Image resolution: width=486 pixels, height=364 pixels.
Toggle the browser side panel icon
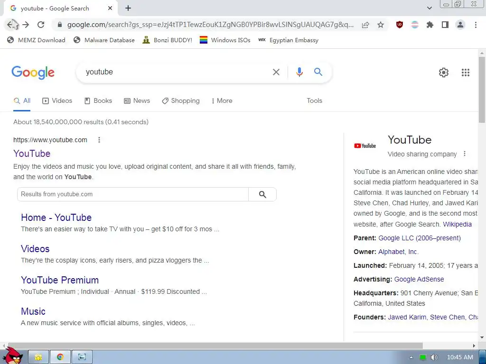[445, 25]
